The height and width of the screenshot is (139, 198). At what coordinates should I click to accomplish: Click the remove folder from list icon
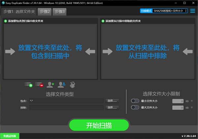coord(39,85)
